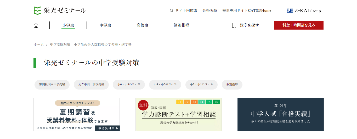Open the 中学生 menu tab

point(105,25)
